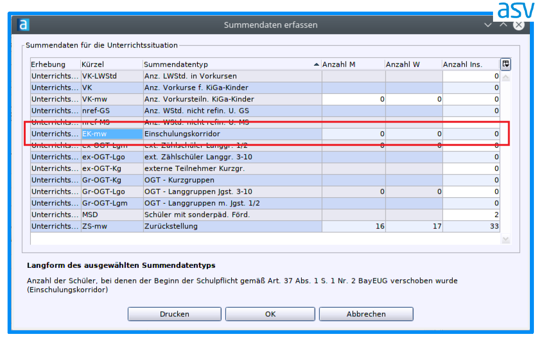
Task: Collapse window using title bar down chevron
Action: [x=488, y=25]
